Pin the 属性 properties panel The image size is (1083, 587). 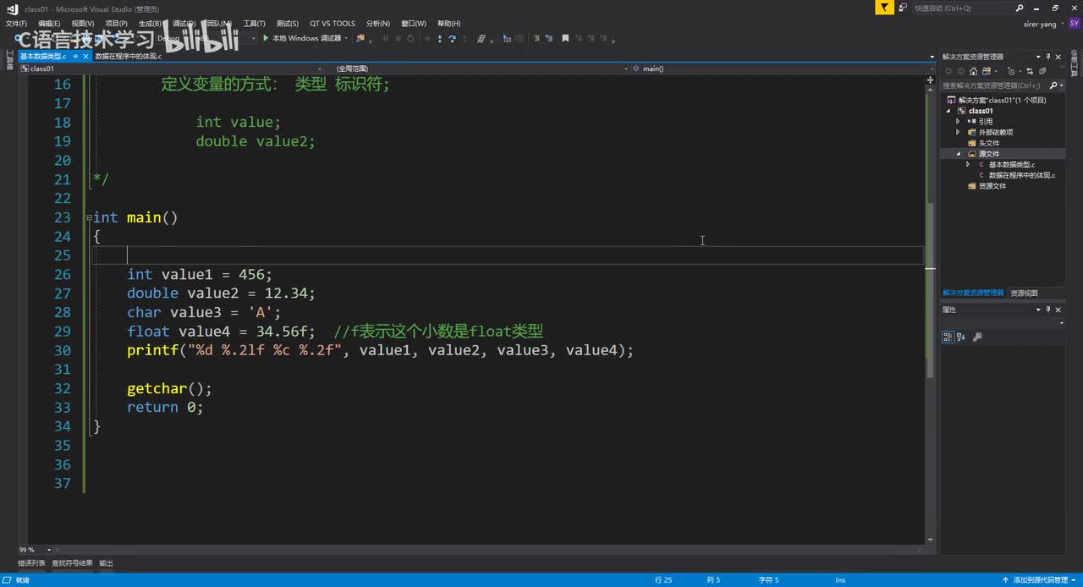(1048, 310)
